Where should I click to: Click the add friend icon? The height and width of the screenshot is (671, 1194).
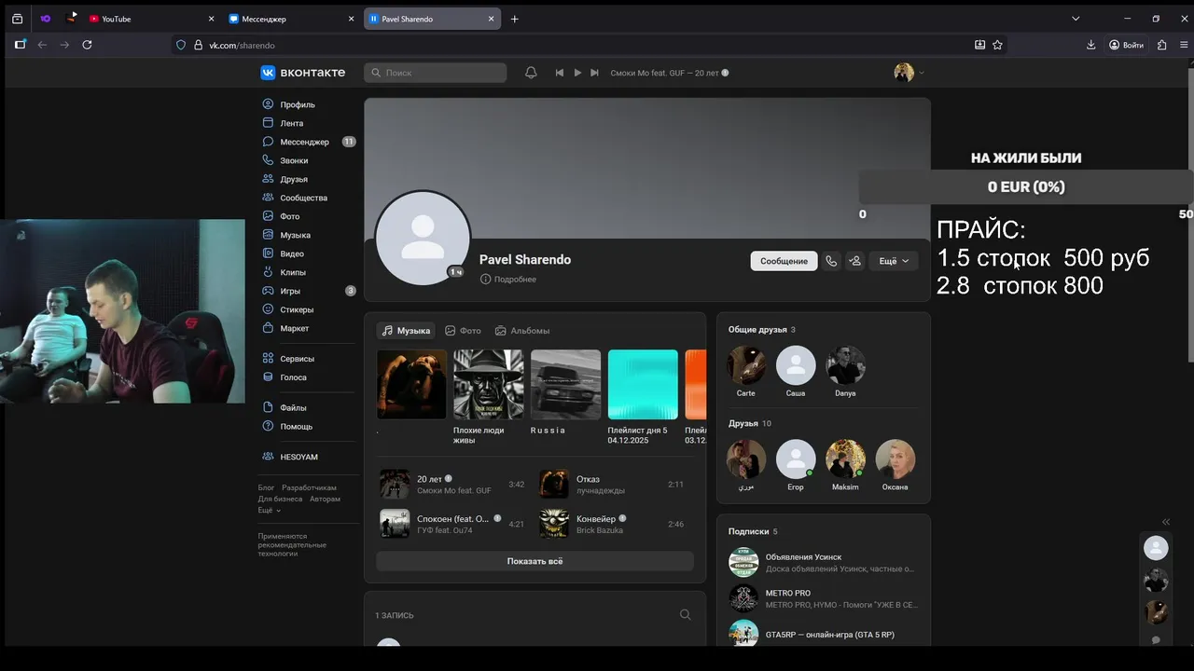click(x=854, y=261)
